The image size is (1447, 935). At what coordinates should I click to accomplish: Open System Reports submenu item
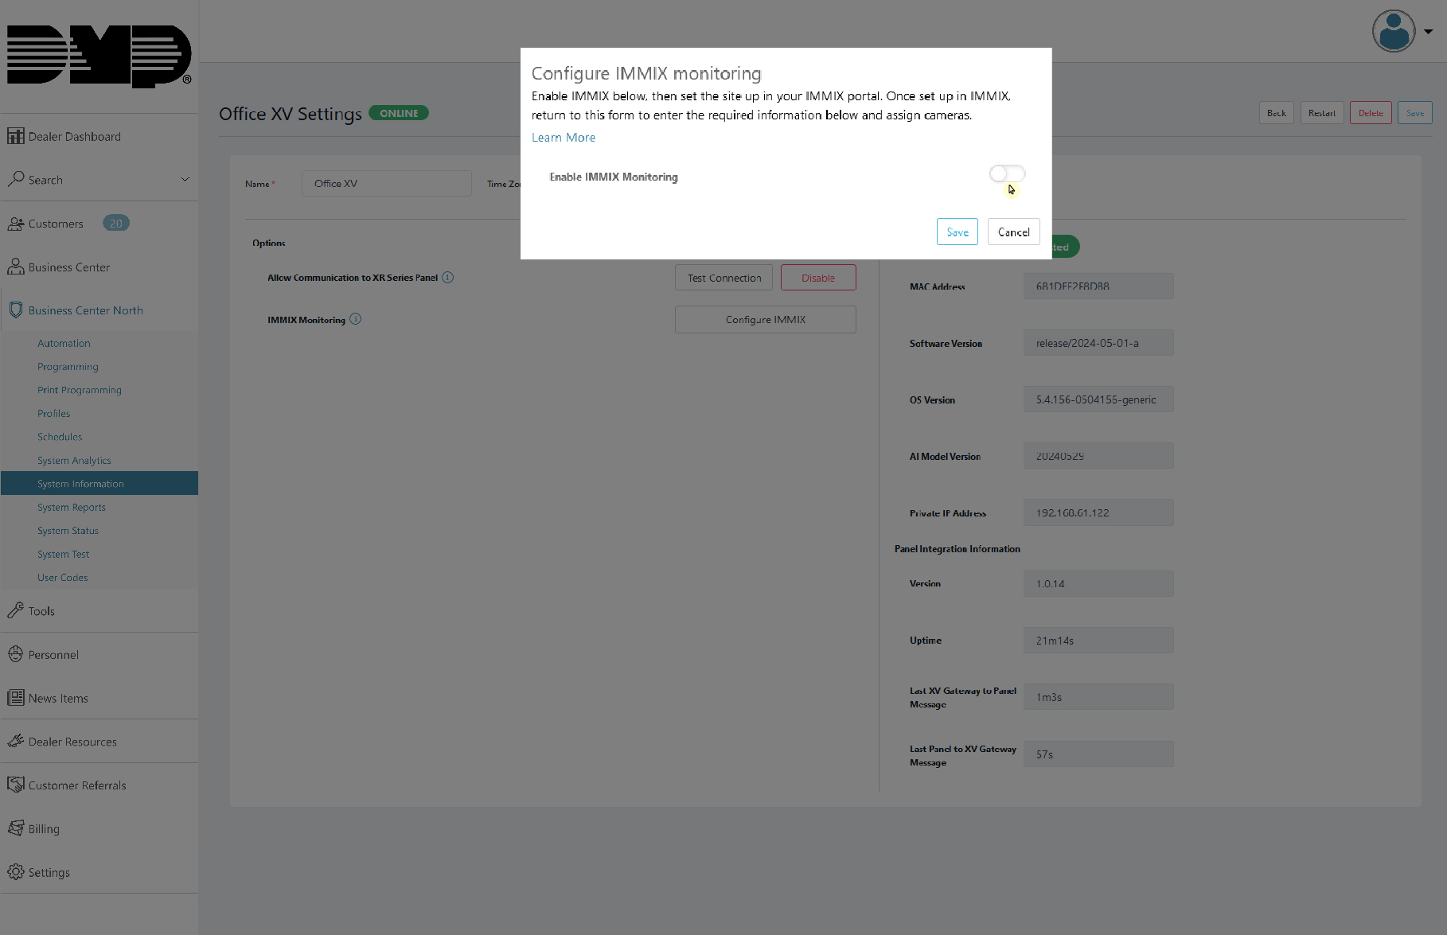(x=72, y=507)
